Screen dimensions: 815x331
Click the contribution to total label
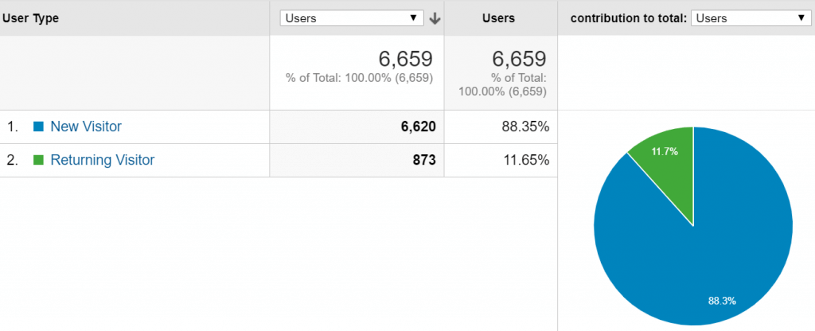pos(629,18)
